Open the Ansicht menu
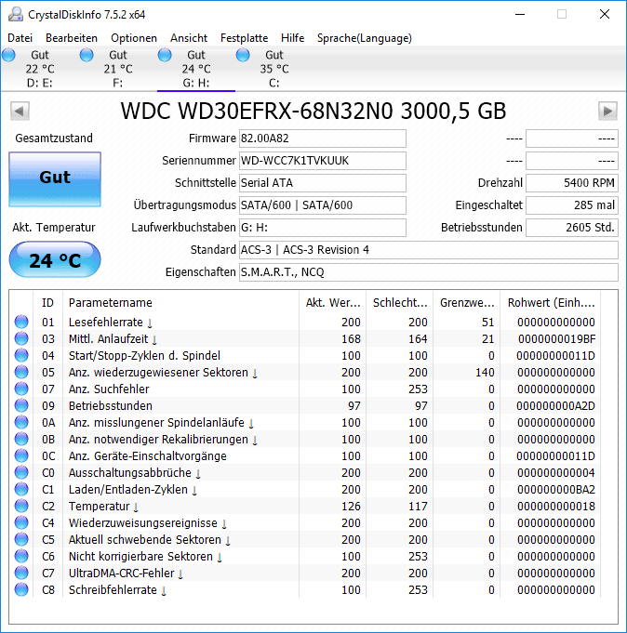 (189, 38)
